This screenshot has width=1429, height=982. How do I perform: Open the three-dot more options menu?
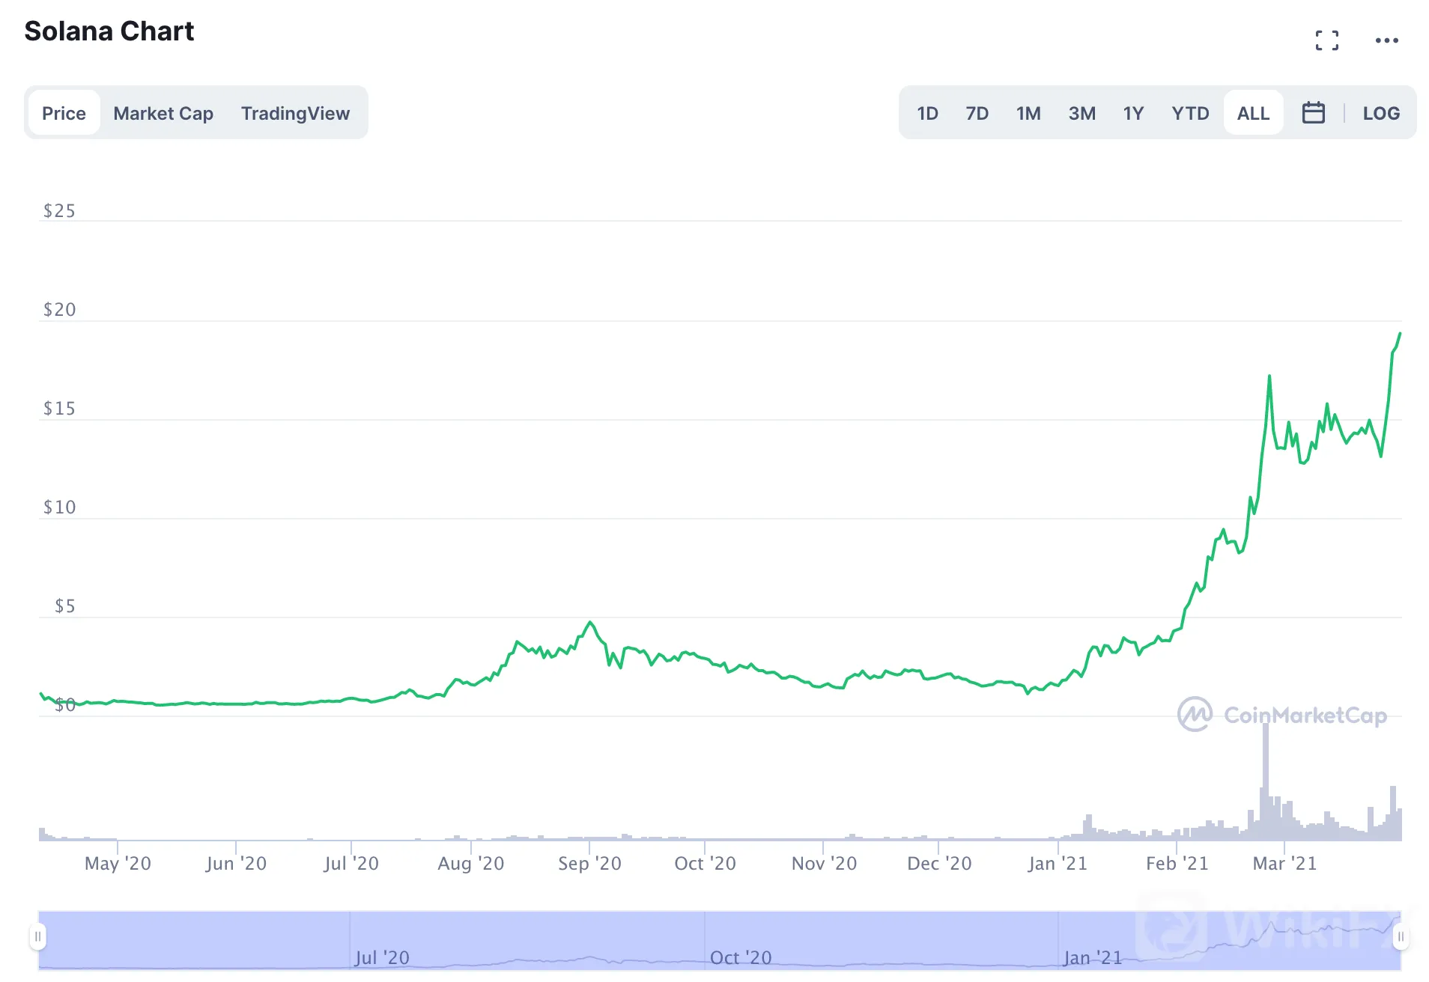point(1386,40)
